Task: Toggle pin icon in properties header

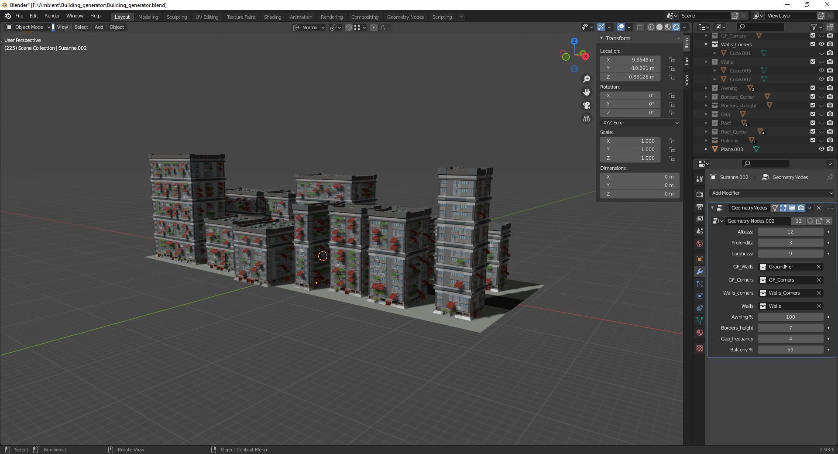Action: click(830, 177)
